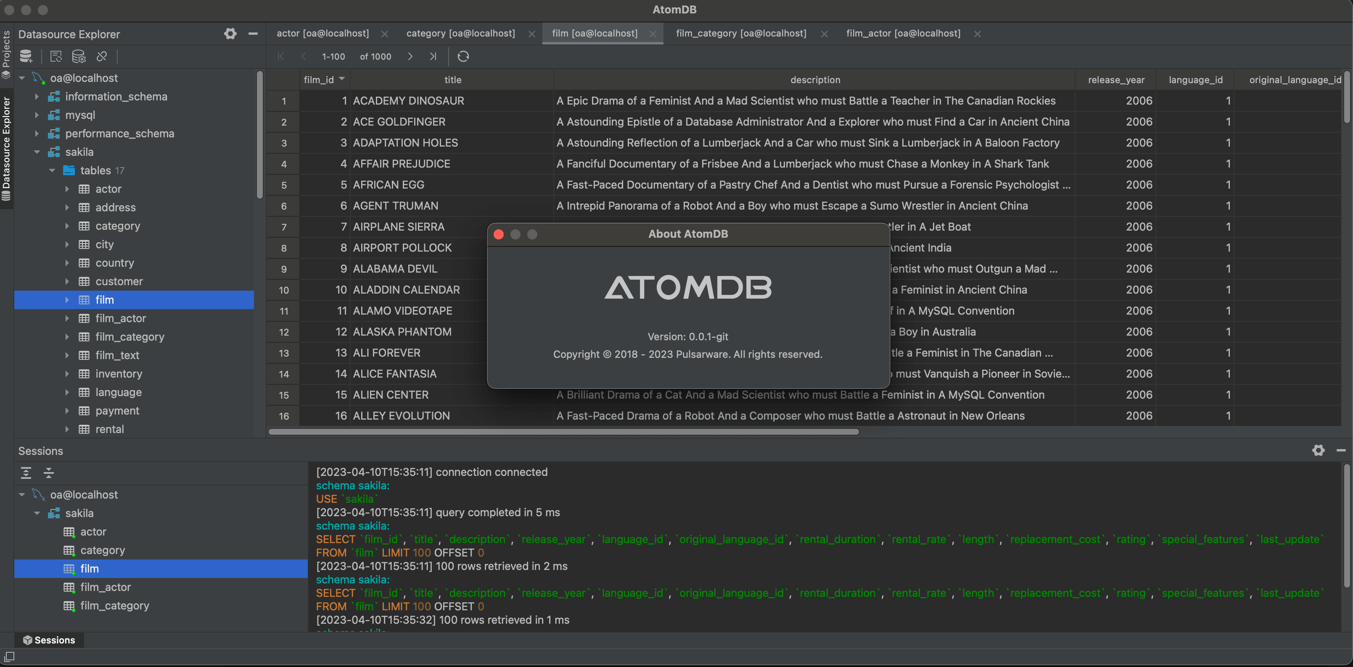The height and width of the screenshot is (667, 1353).
Task: Switch to film_category [oa@localhost] tab
Action: tap(740, 34)
